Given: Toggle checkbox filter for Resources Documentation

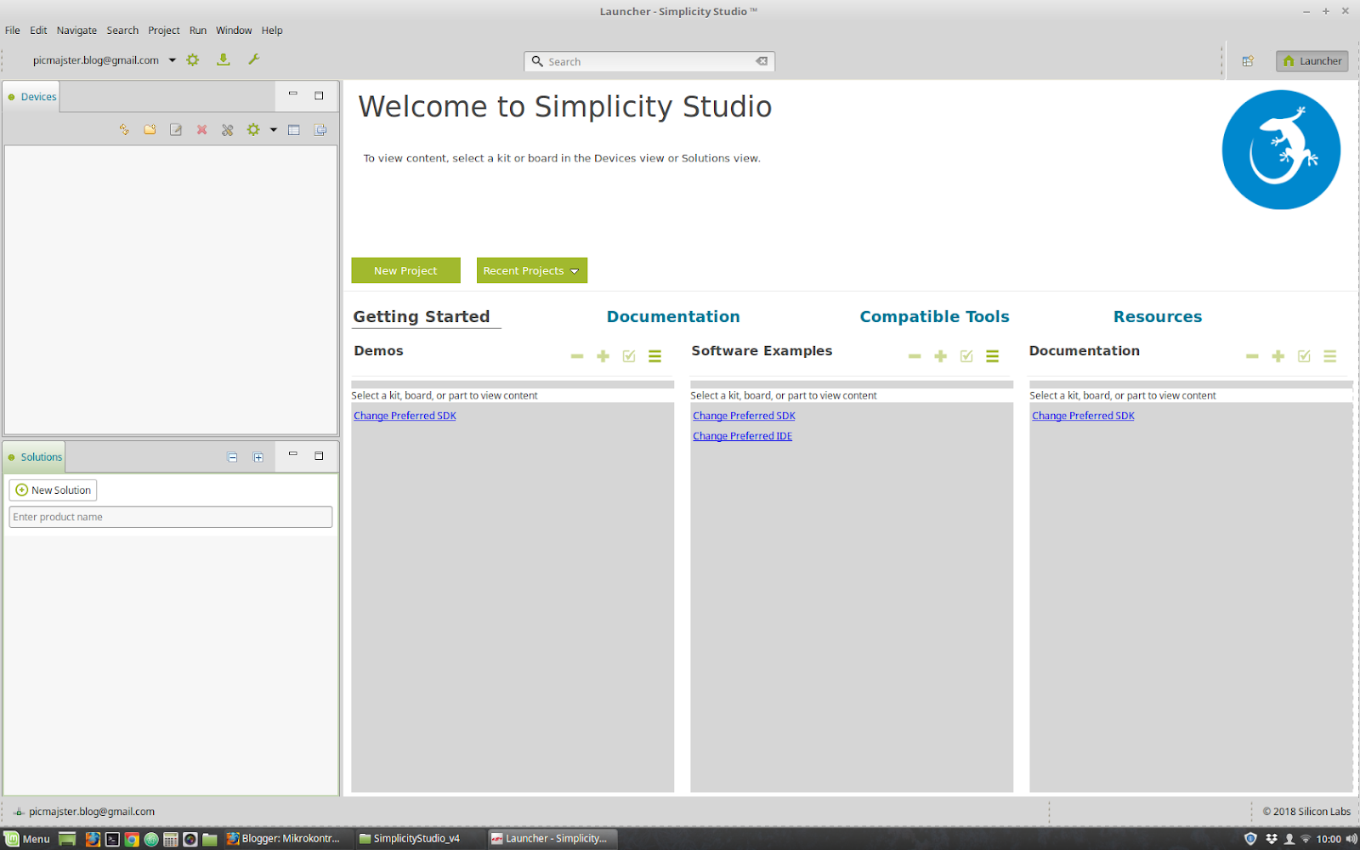Looking at the screenshot, I should [1304, 356].
